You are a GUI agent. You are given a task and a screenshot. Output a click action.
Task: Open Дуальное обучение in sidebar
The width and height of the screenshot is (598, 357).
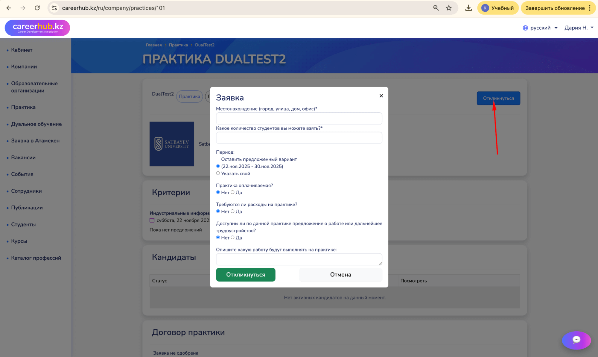[x=36, y=124]
